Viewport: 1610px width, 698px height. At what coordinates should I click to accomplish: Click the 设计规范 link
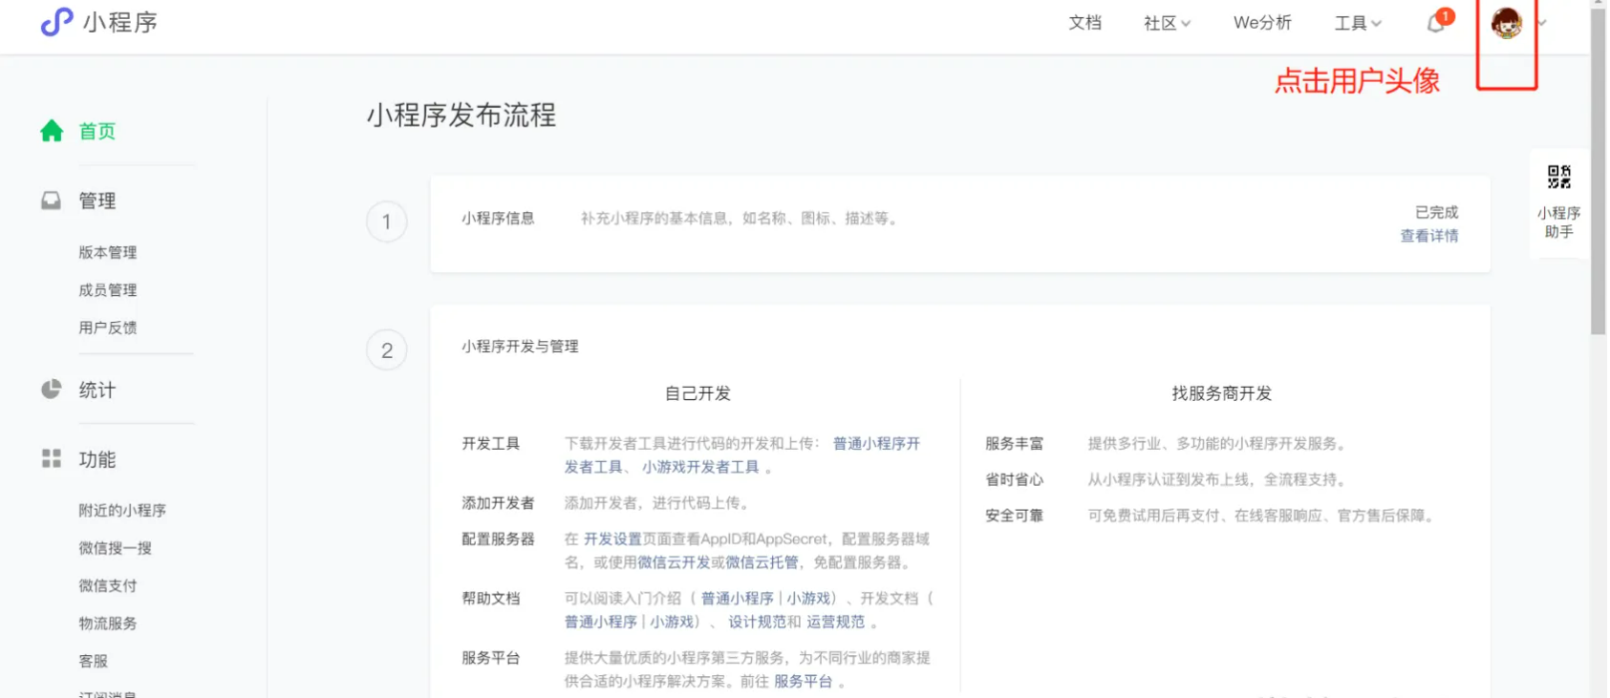(x=758, y=622)
